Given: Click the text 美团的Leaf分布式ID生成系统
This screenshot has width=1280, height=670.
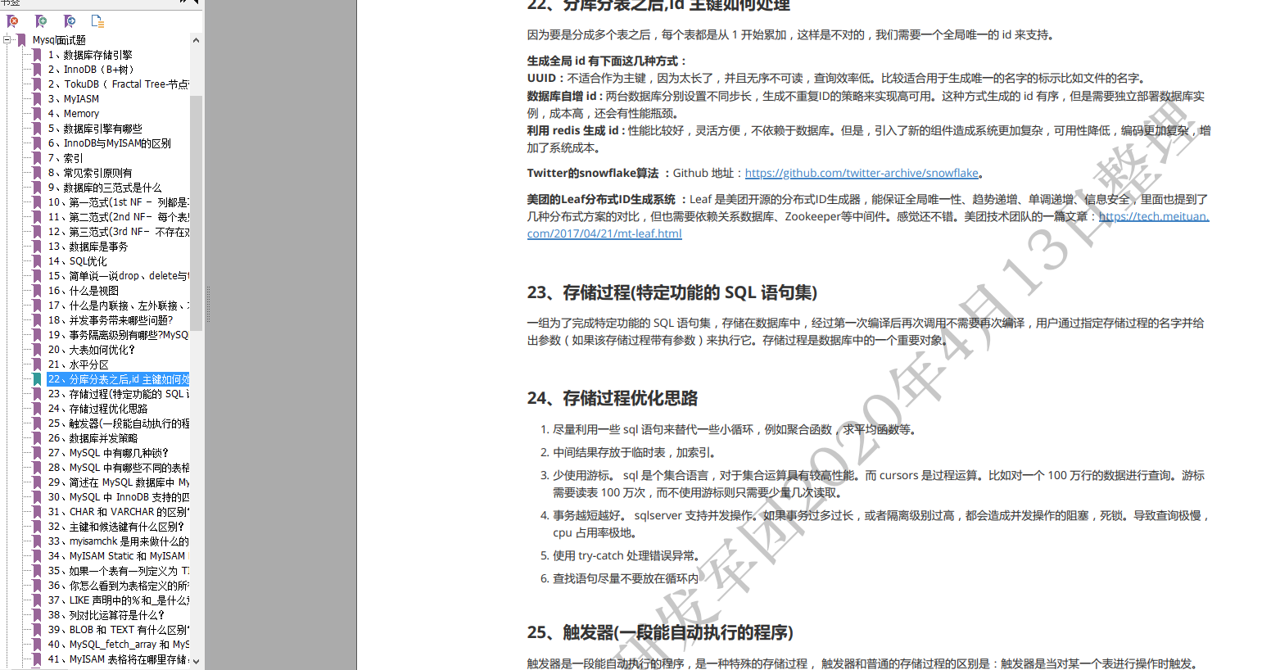Looking at the screenshot, I should [601, 199].
